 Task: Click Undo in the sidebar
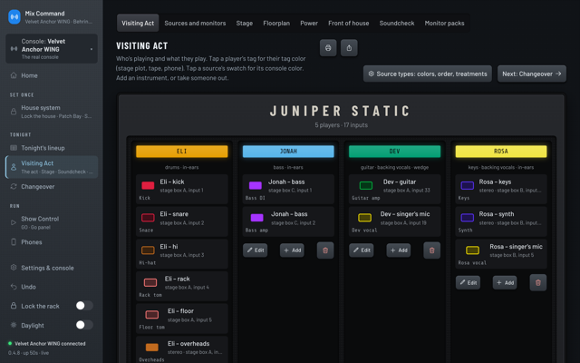click(52, 287)
